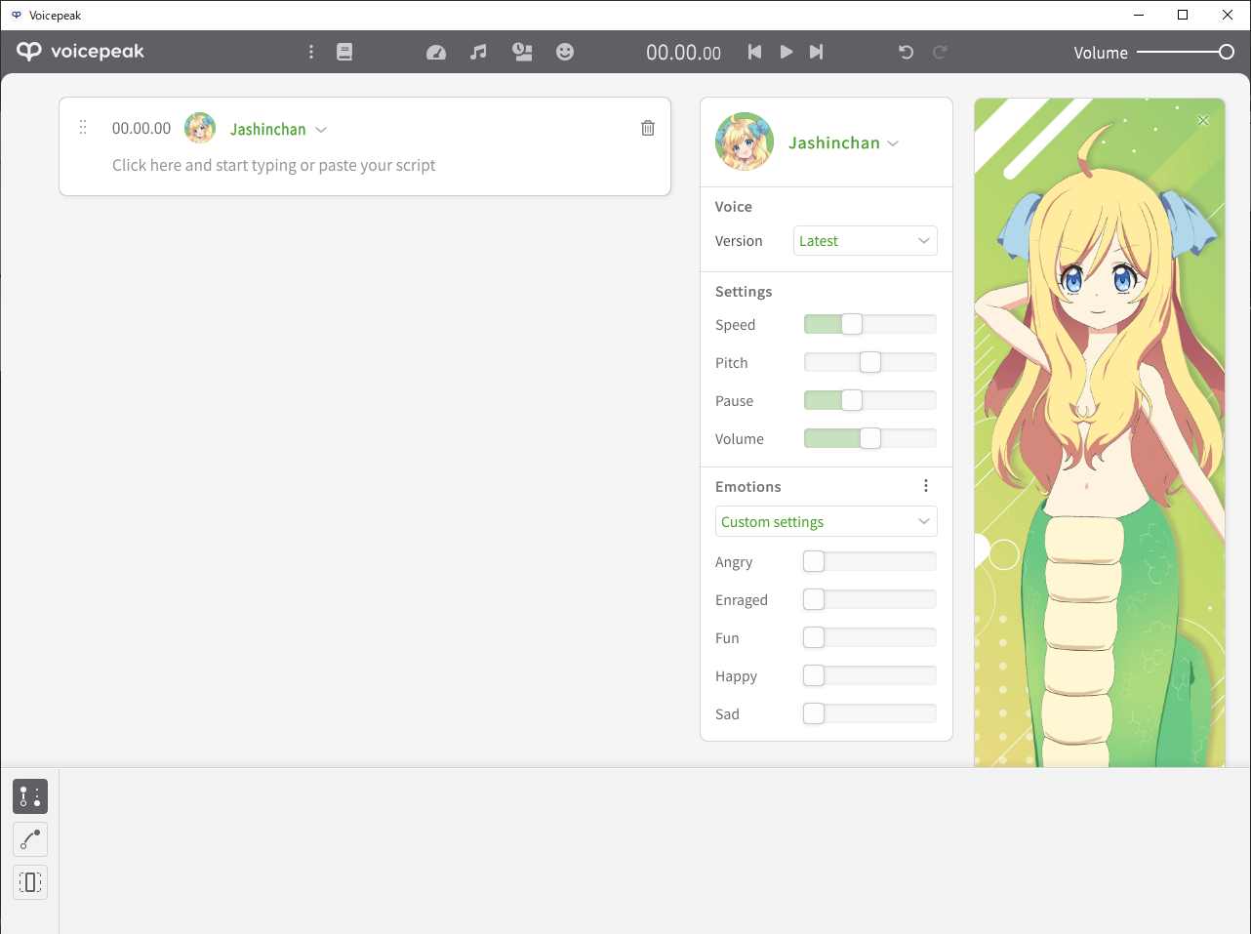Jump to the previous line button
This screenshot has height=934, width=1251.
[x=754, y=52]
